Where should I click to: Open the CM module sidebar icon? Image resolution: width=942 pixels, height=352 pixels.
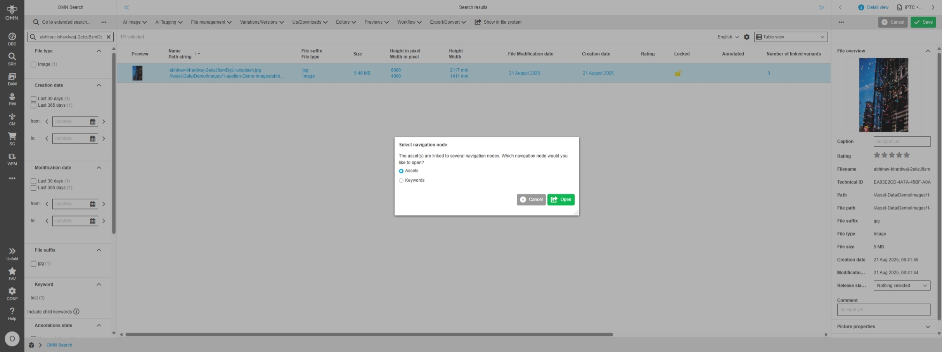point(12,120)
